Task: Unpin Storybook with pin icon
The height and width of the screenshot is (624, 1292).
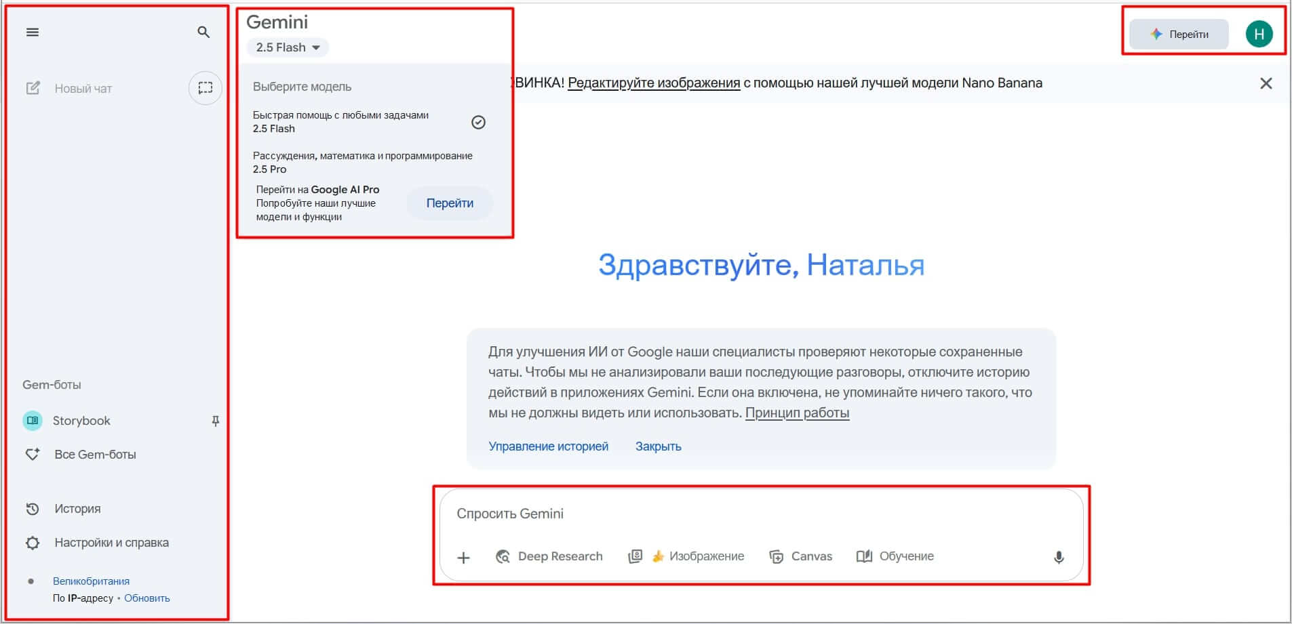Action: click(215, 421)
